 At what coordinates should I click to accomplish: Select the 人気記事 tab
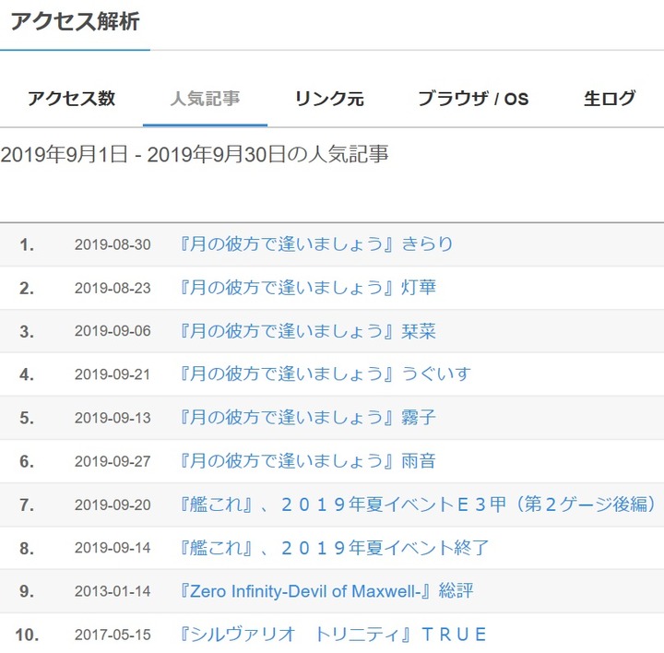tap(205, 99)
